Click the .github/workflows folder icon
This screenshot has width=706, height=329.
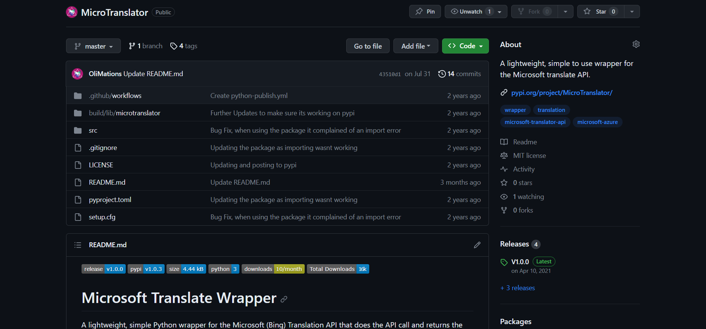pyautogui.click(x=78, y=96)
